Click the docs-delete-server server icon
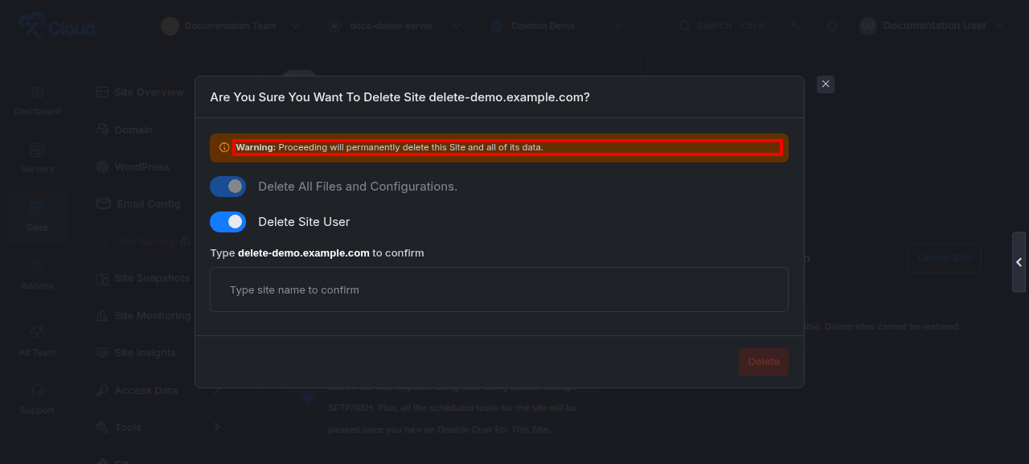This screenshot has width=1029, height=464. (x=335, y=26)
